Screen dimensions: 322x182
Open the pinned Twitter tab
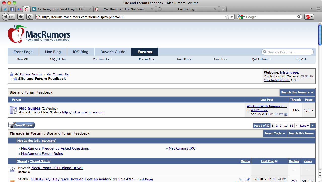point(5,9)
